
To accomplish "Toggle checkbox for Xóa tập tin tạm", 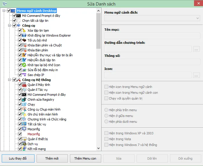I will pos(20,30).
